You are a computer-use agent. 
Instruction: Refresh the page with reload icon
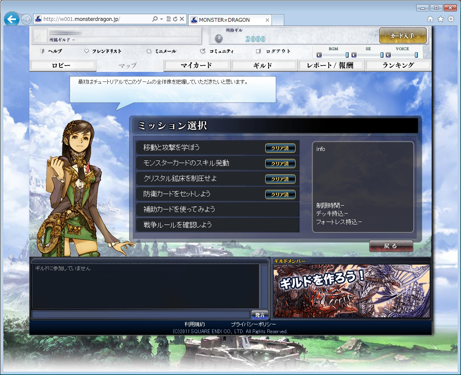(175, 19)
